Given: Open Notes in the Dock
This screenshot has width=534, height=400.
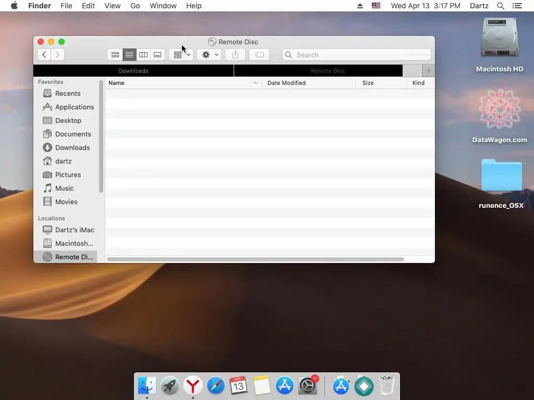Looking at the screenshot, I should point(262,386).
